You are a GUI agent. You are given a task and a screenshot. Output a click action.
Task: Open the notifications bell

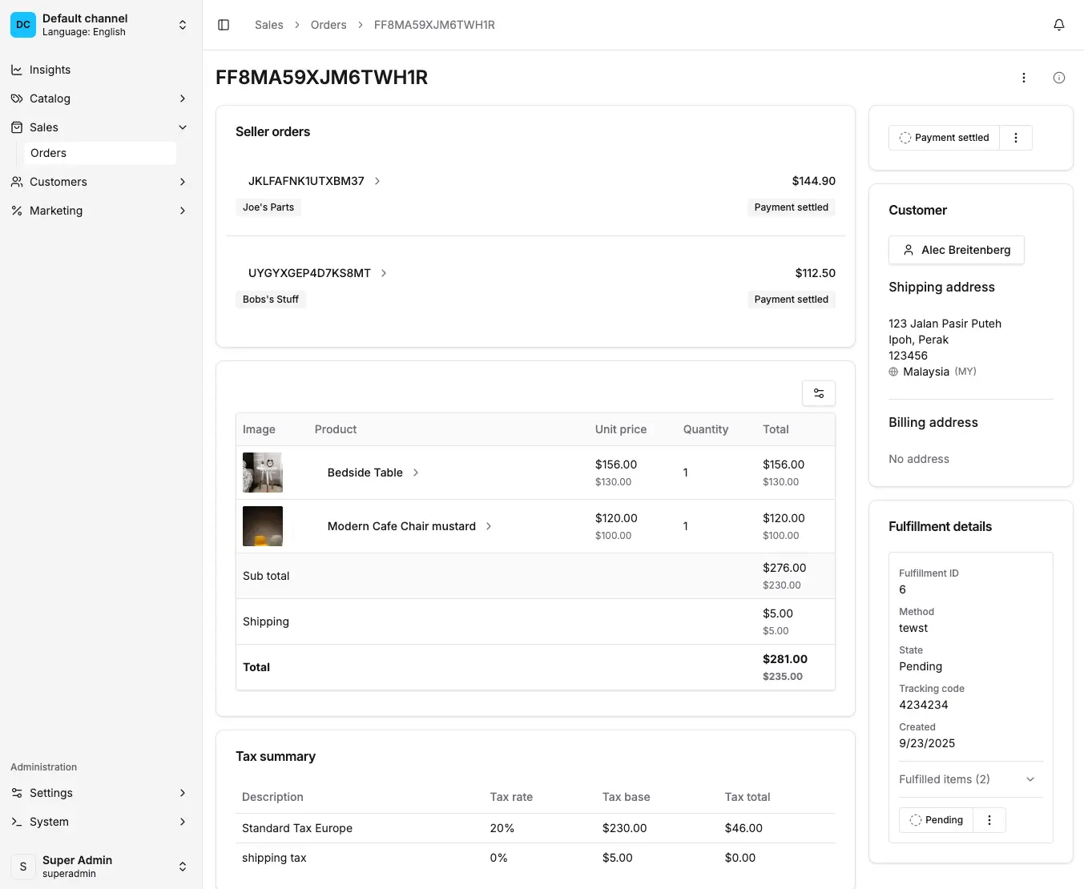1058,25
